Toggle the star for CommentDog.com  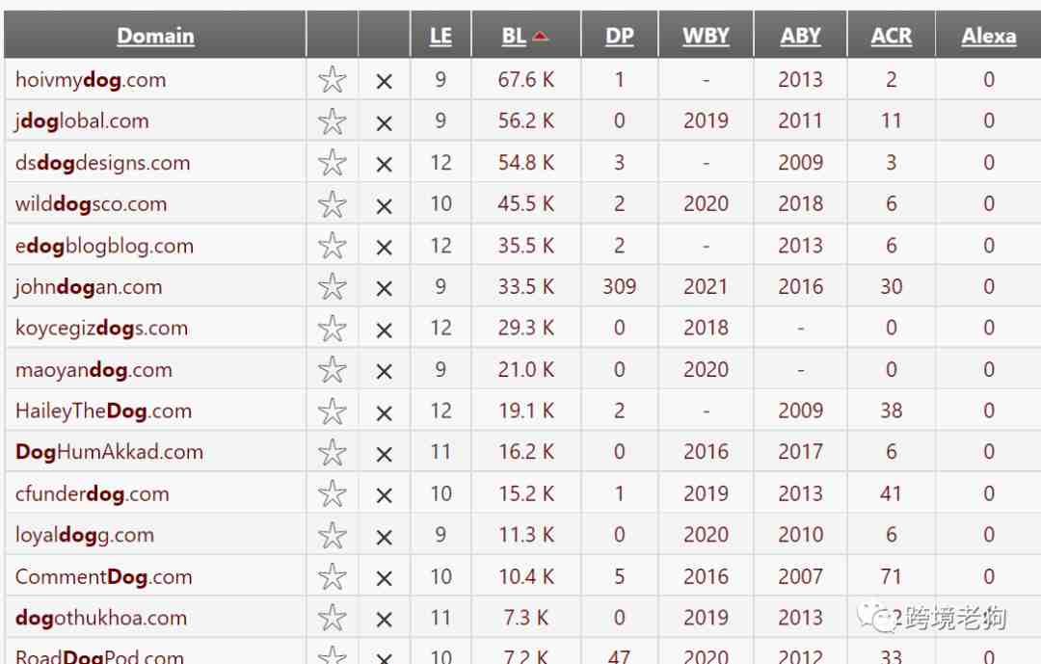pyautogui.click(x=332, y=577)
